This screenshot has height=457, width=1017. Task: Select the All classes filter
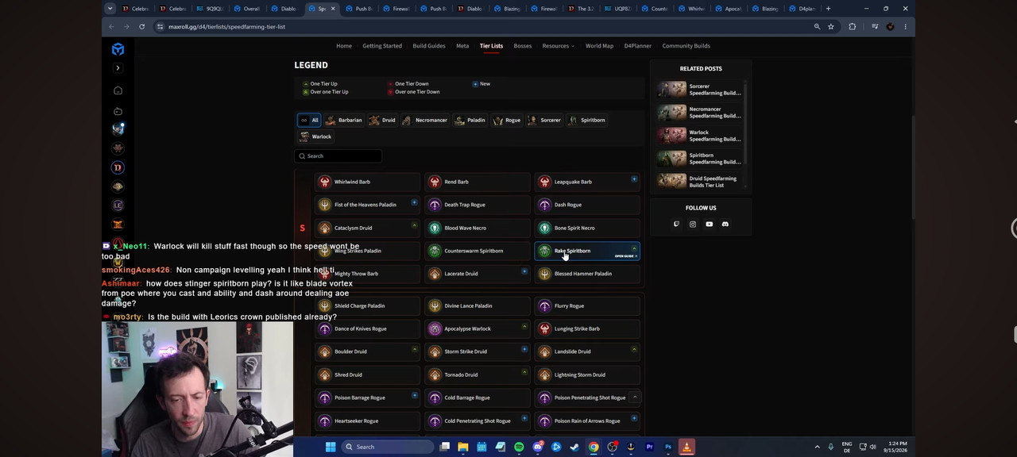tap(309, 120)
